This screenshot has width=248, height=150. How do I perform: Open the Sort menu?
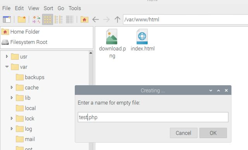pyautogui.click(x=48, y=8)
